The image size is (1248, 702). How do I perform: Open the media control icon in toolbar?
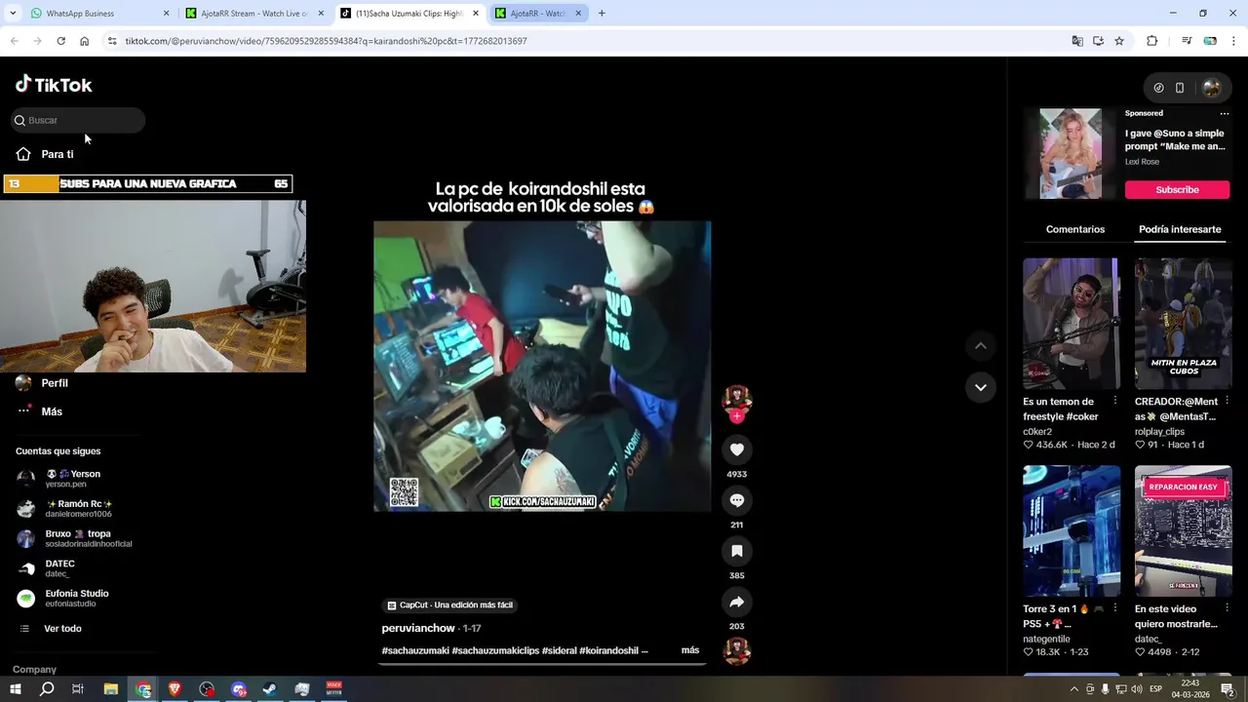(1187, 41)
